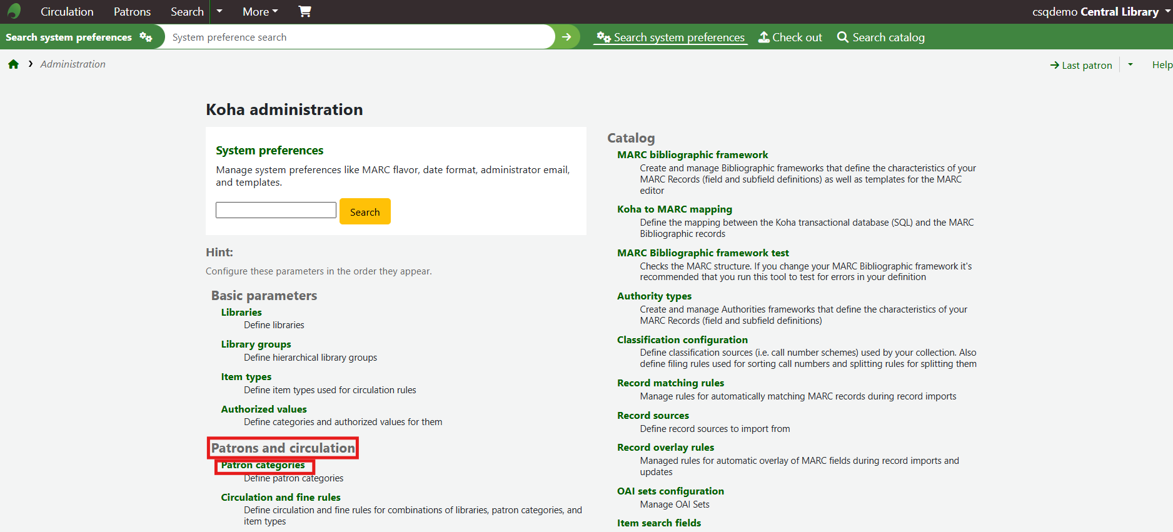Go to MARC bibliographic framework
This screenshot has height=532, width=1173.
coord(692,154)
